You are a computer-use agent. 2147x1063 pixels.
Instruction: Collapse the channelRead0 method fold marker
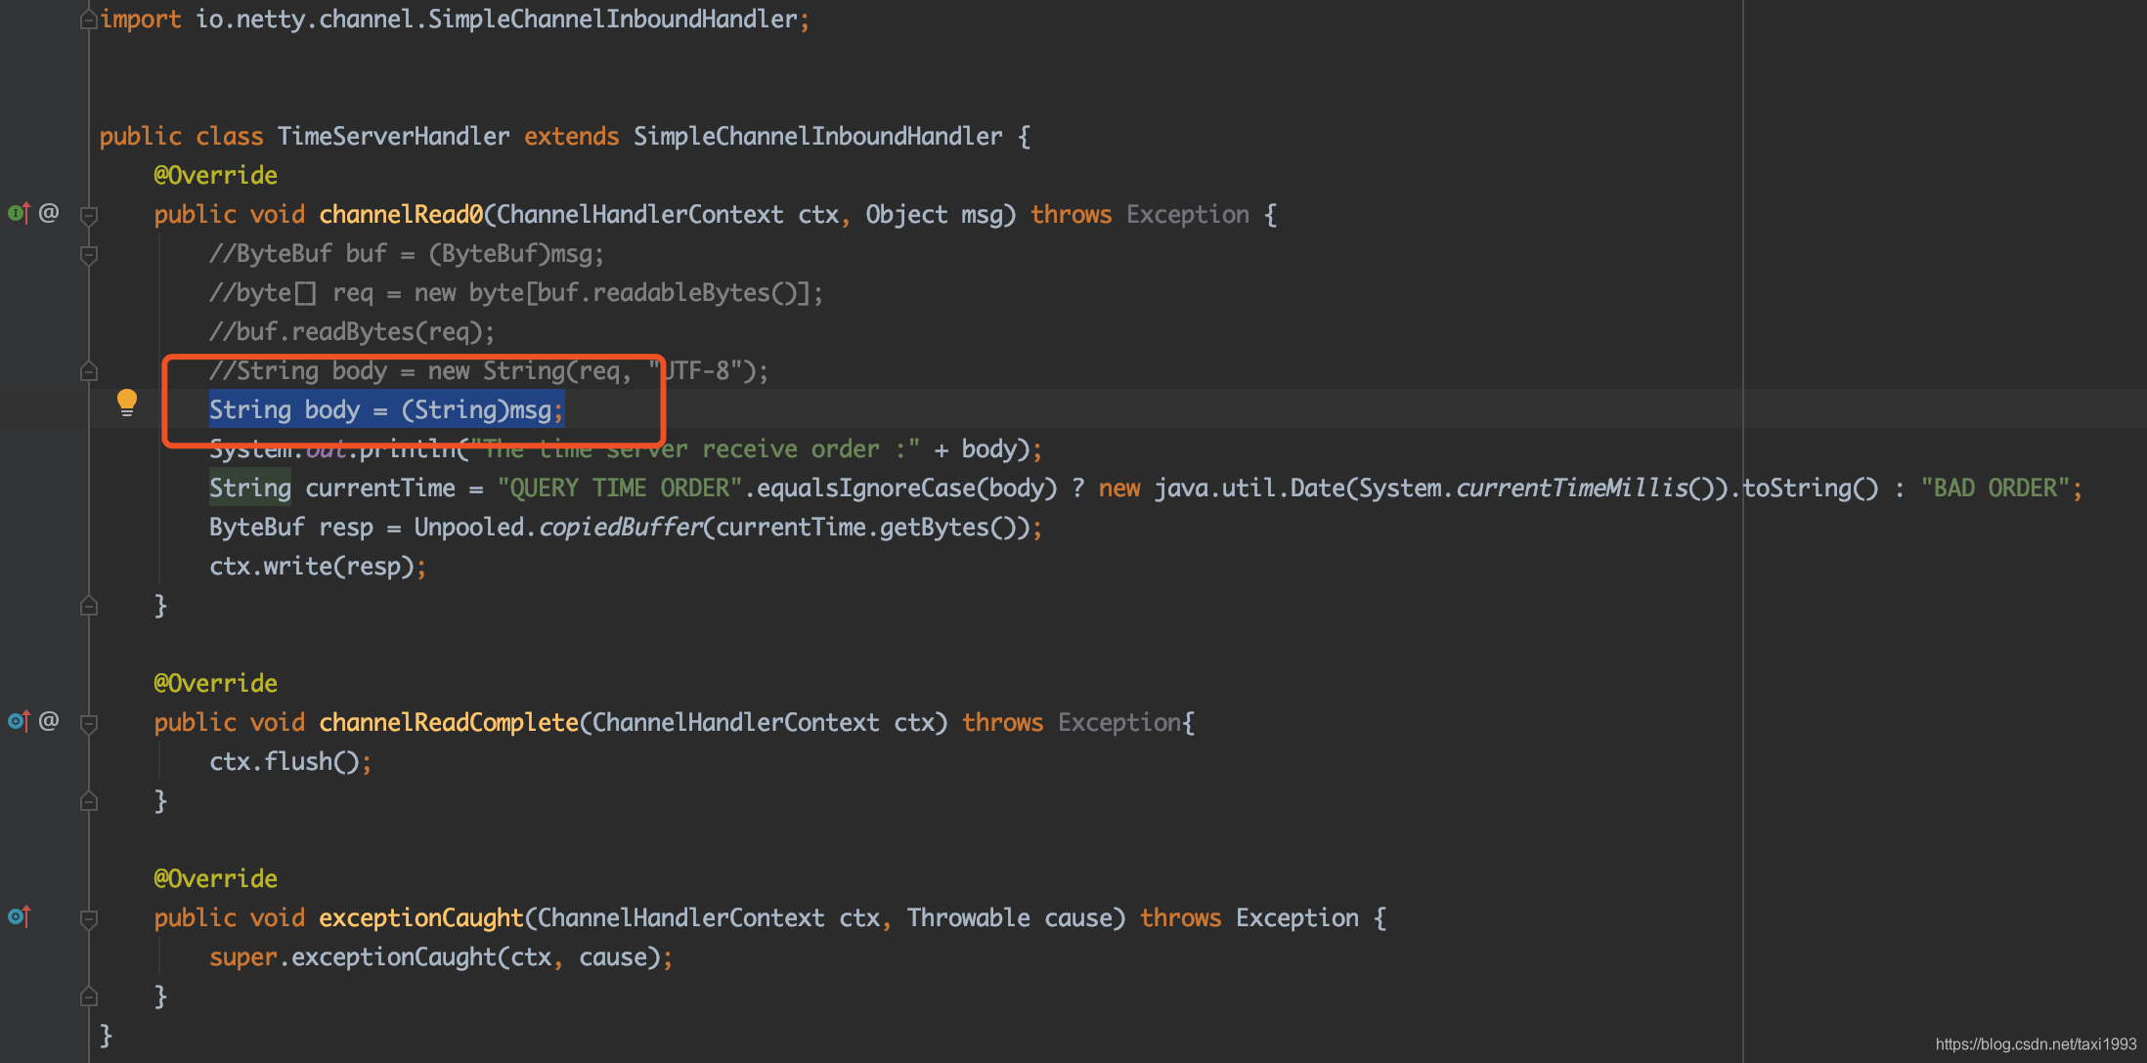click(89, 215)
